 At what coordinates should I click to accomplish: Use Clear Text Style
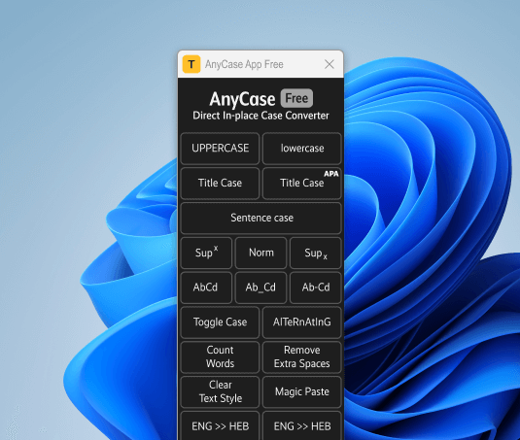(220, 392)
